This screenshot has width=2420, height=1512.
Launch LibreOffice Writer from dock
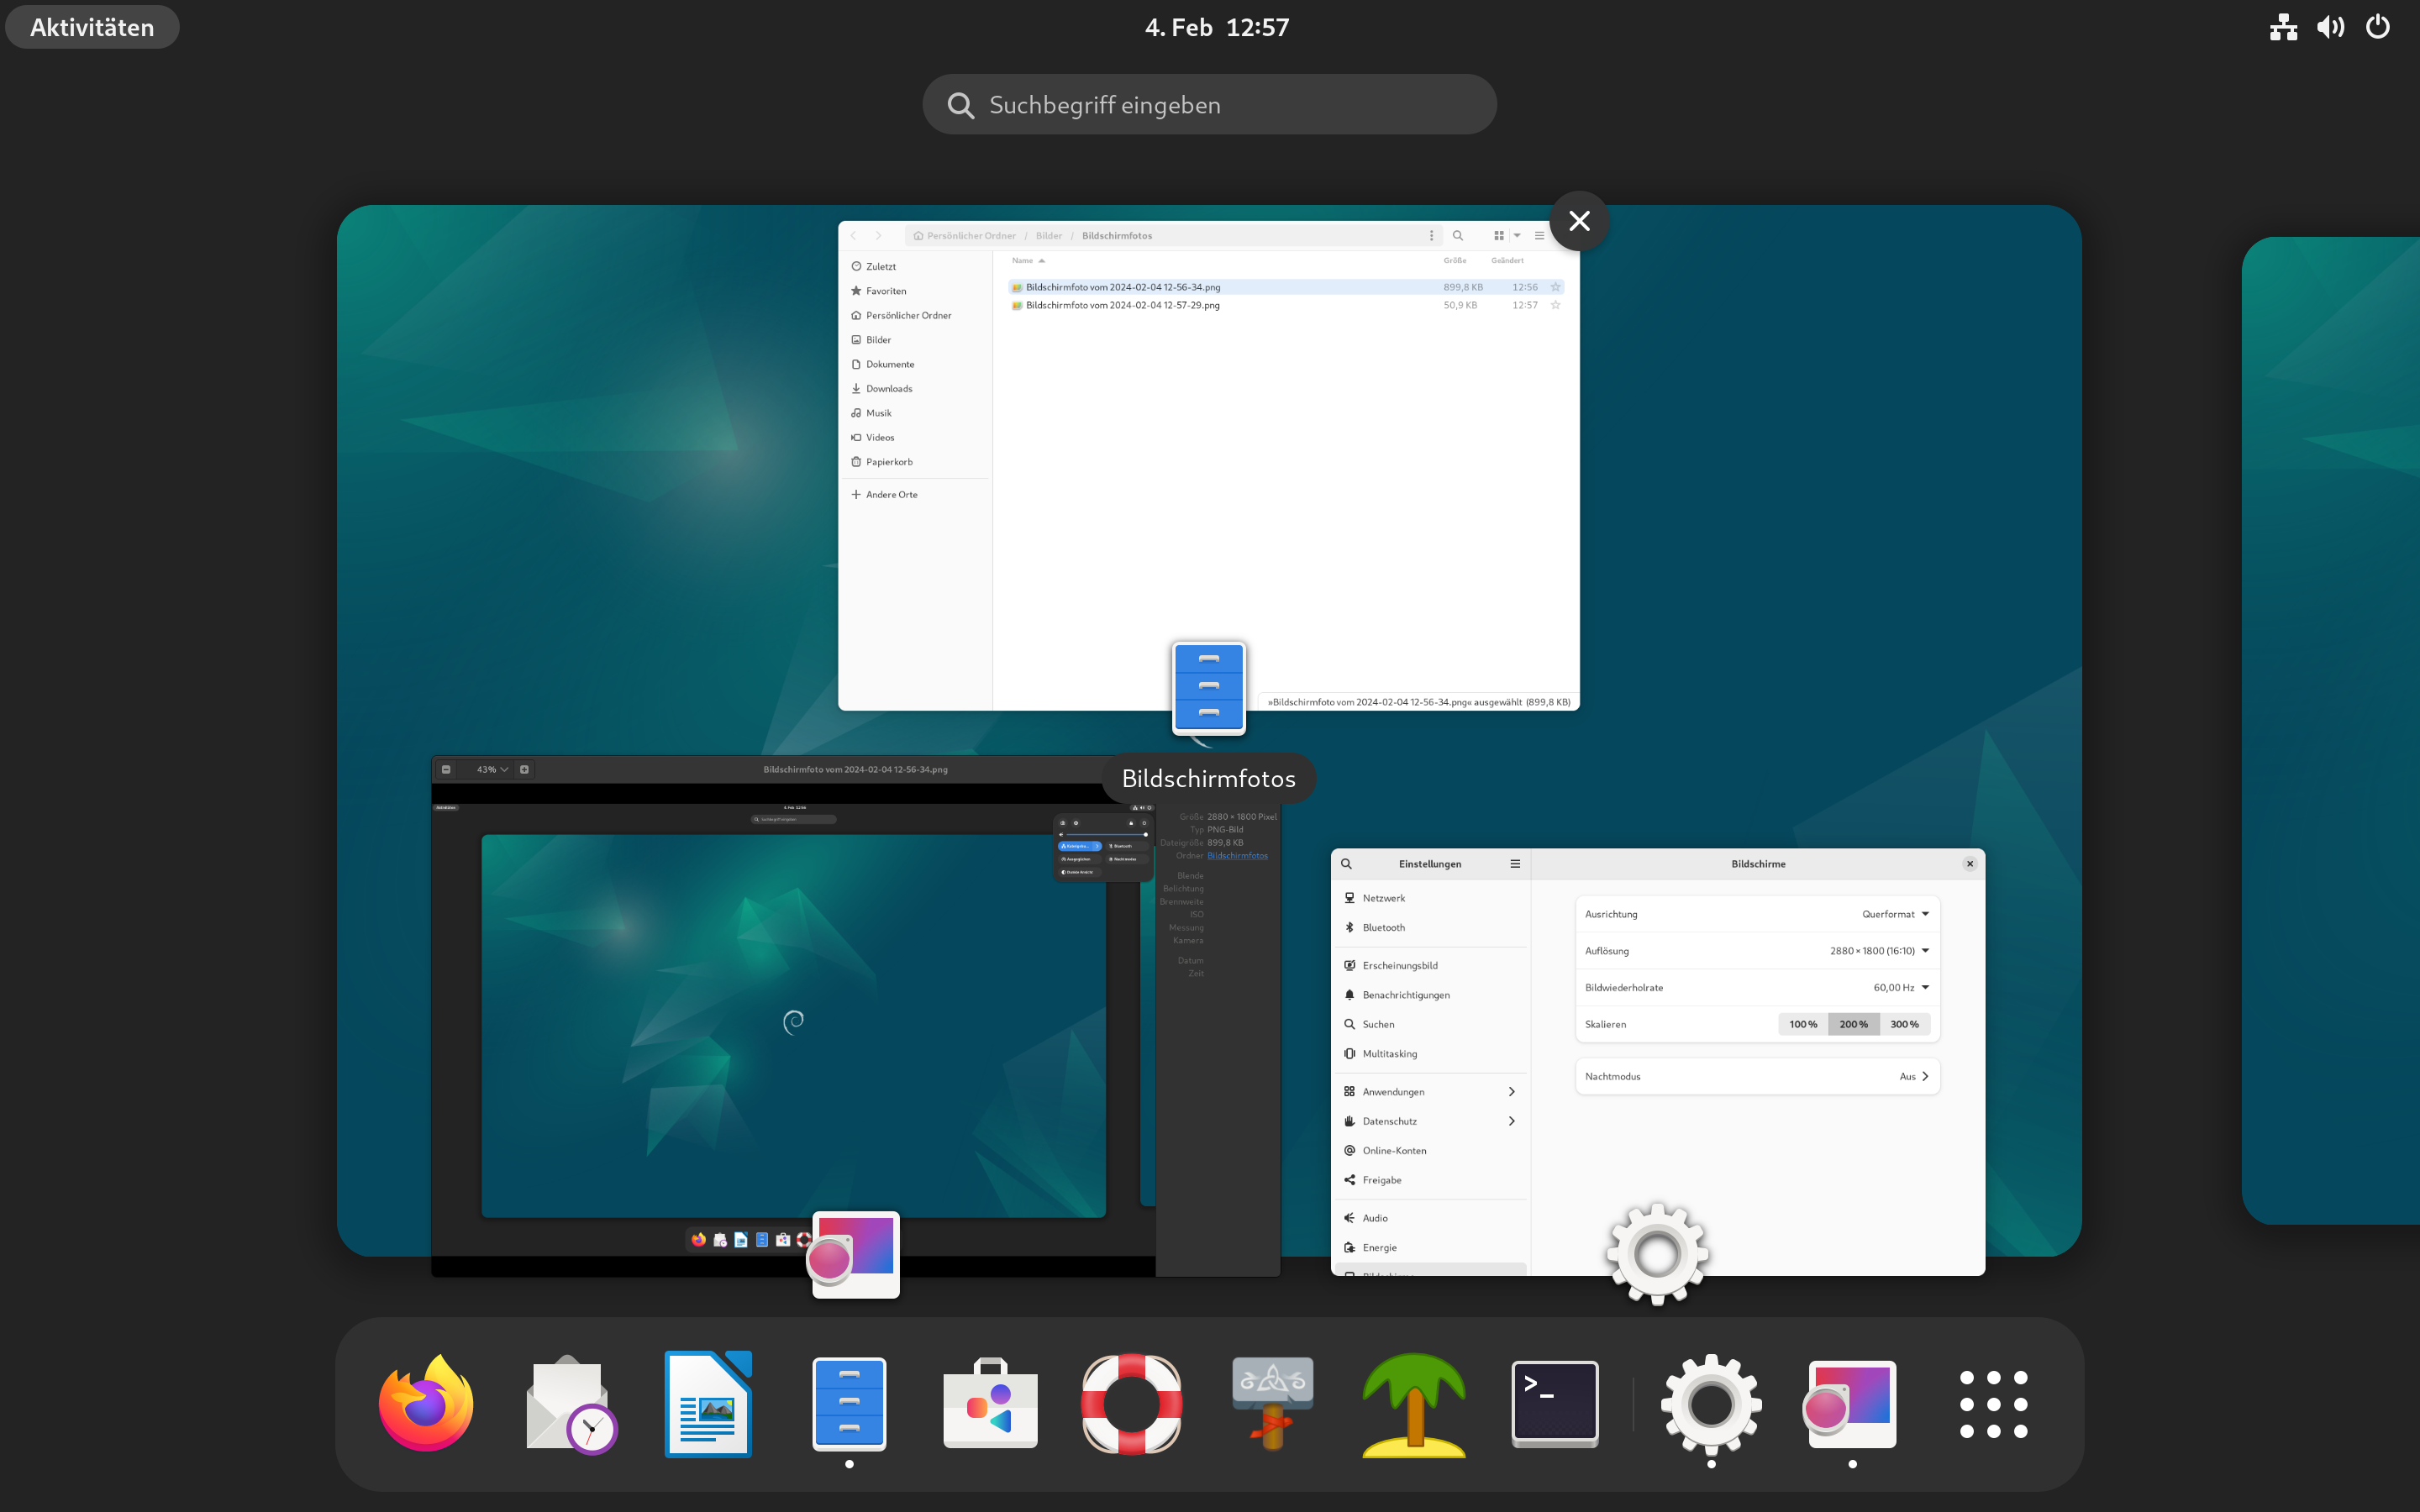[708, 1403]
